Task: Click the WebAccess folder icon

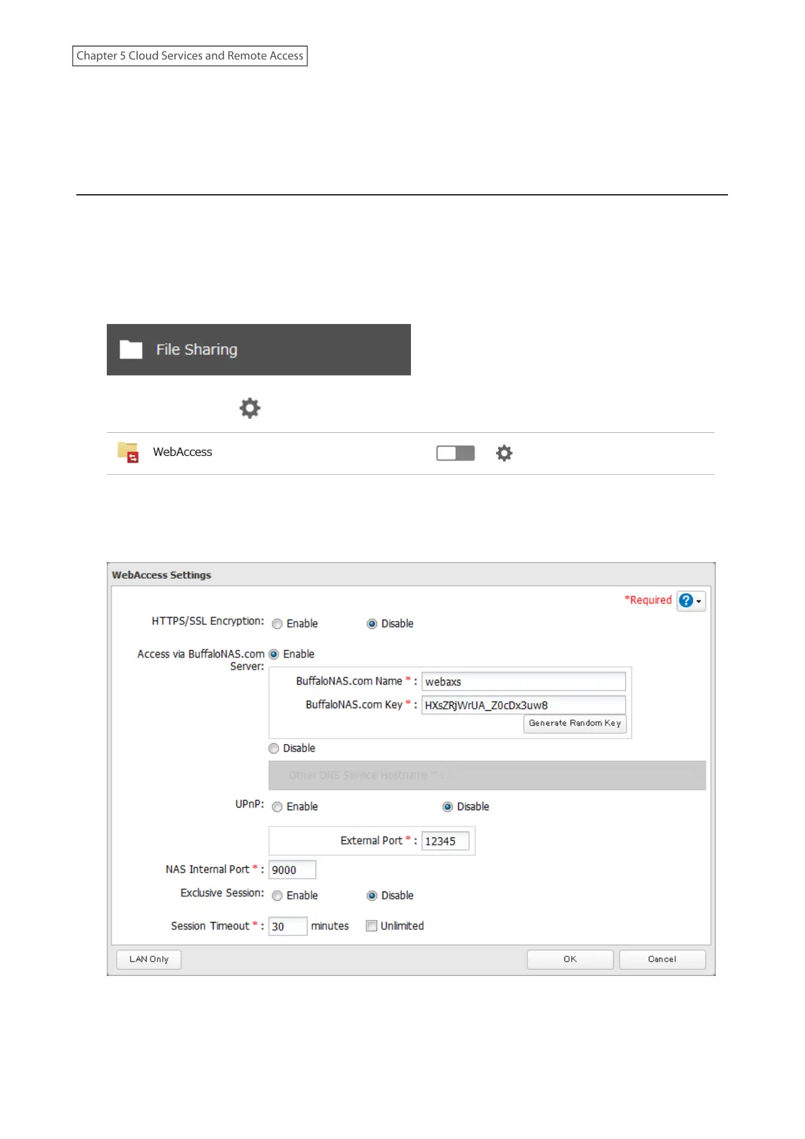Action: coord(128,452)
